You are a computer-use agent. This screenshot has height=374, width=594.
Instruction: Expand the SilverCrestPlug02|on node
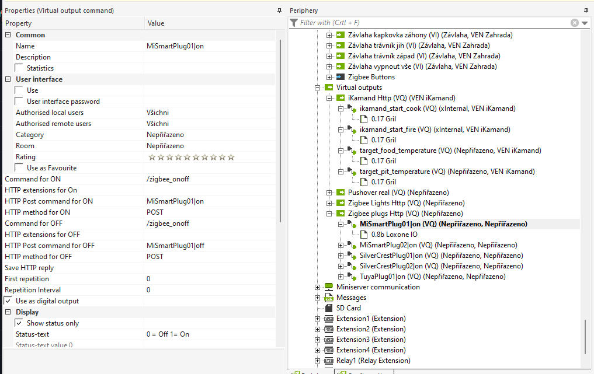tap(341, 266)
